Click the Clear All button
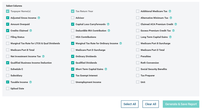The width and height of the screenshot is (204, 112). [x=151, y=104]
